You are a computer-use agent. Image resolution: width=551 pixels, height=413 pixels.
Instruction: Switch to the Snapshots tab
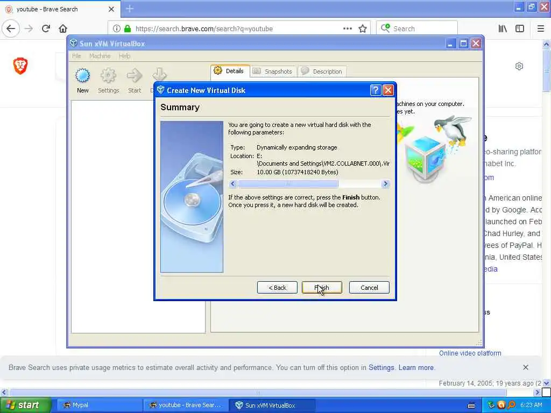point(273,72)
